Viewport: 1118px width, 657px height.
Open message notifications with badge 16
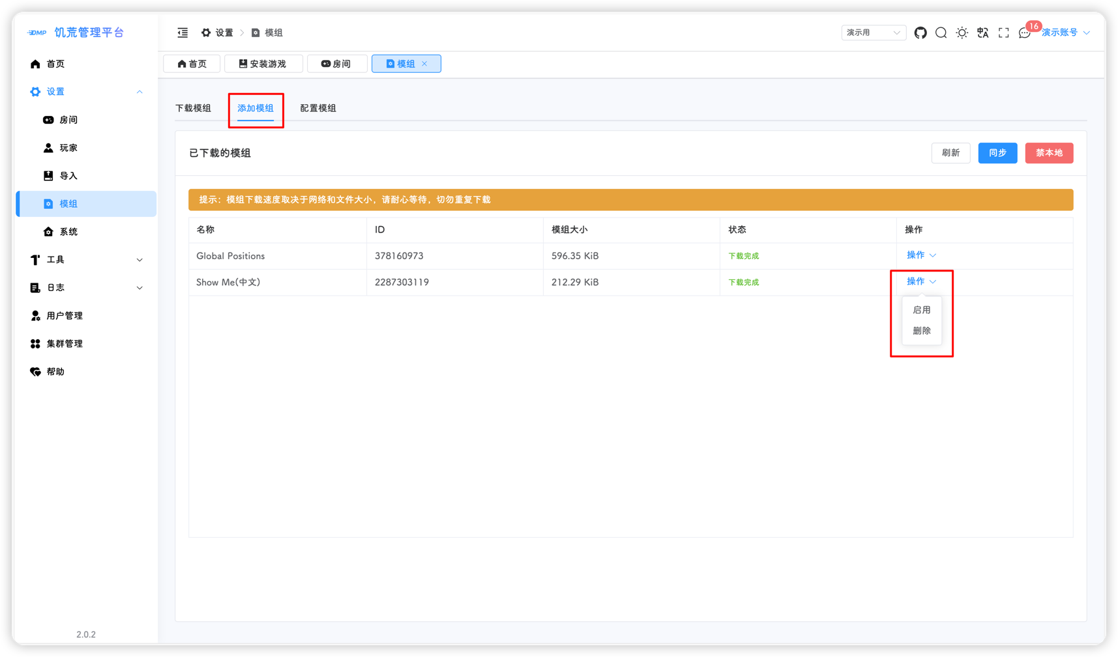click(x=1025, y=33)
